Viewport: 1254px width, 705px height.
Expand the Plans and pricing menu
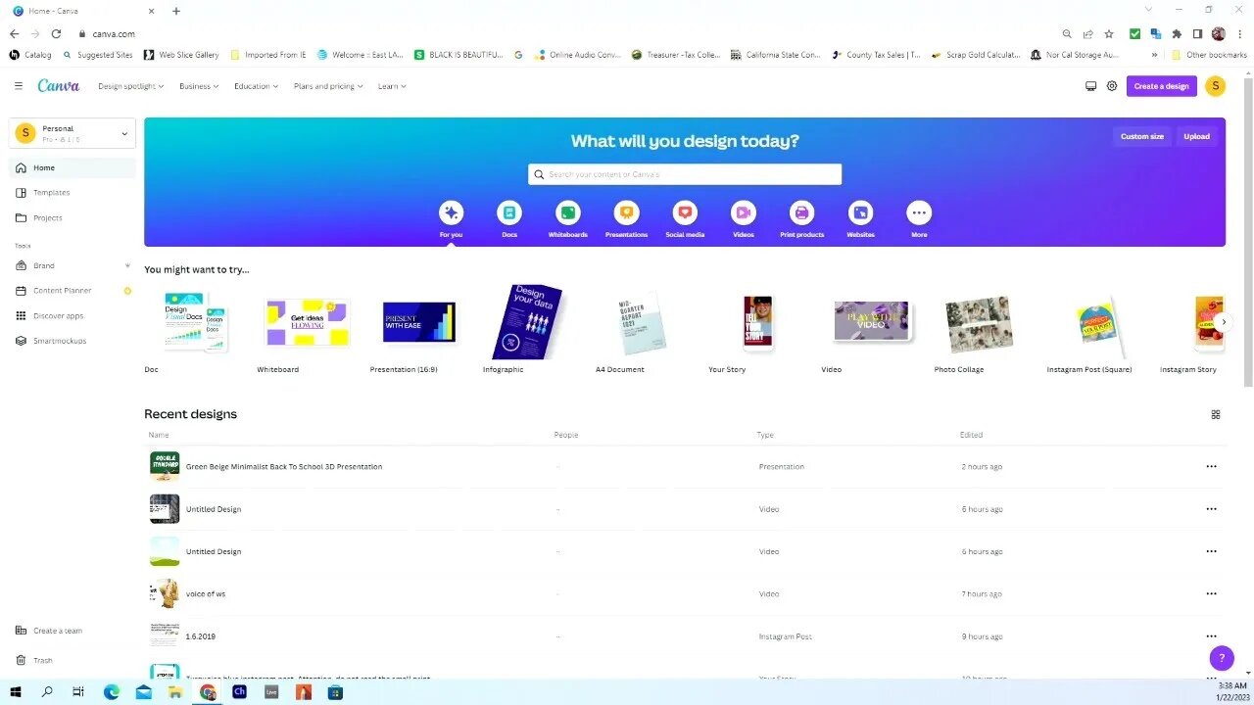pyautogui.click(x=328, y=86)
